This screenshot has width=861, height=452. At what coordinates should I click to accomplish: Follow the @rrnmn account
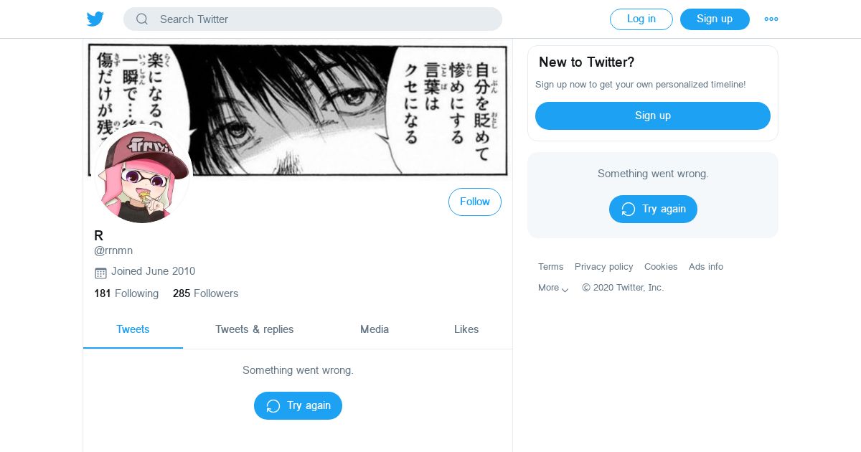coord(475,202)
